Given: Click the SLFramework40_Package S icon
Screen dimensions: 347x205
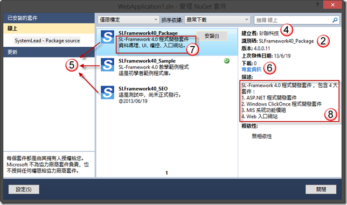Looking at the screenshot, I should [x=108, y=37].
